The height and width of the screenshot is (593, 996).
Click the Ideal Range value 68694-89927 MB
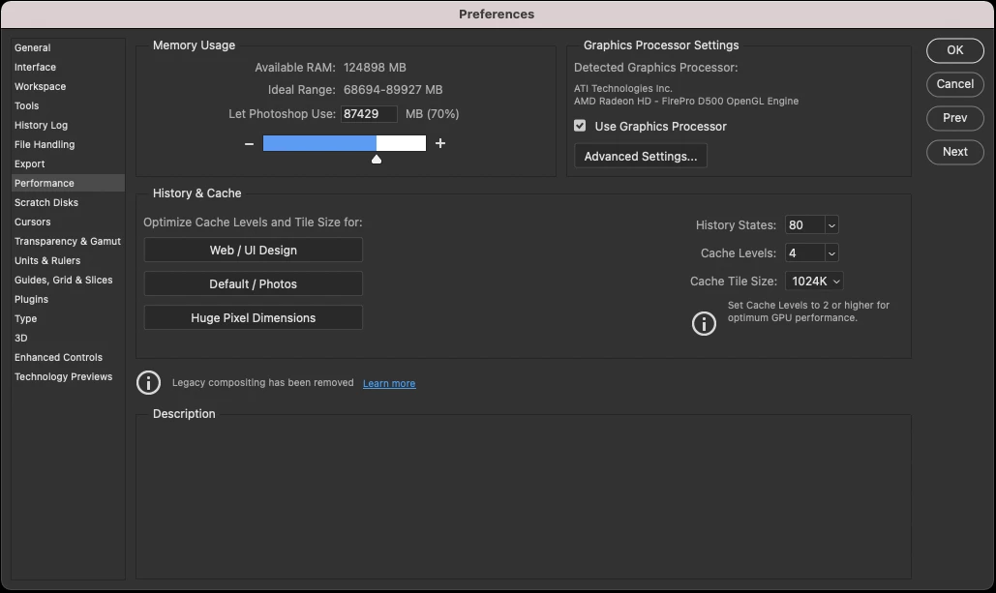(x=393, y=90)
